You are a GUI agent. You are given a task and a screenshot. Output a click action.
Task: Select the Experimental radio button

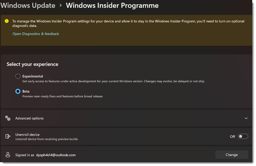point(18,76)
